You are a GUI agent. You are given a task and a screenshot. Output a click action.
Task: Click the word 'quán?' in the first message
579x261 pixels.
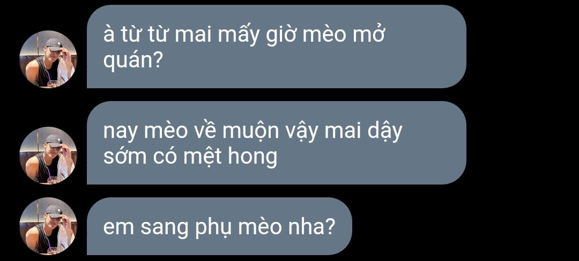pos(133,61)
